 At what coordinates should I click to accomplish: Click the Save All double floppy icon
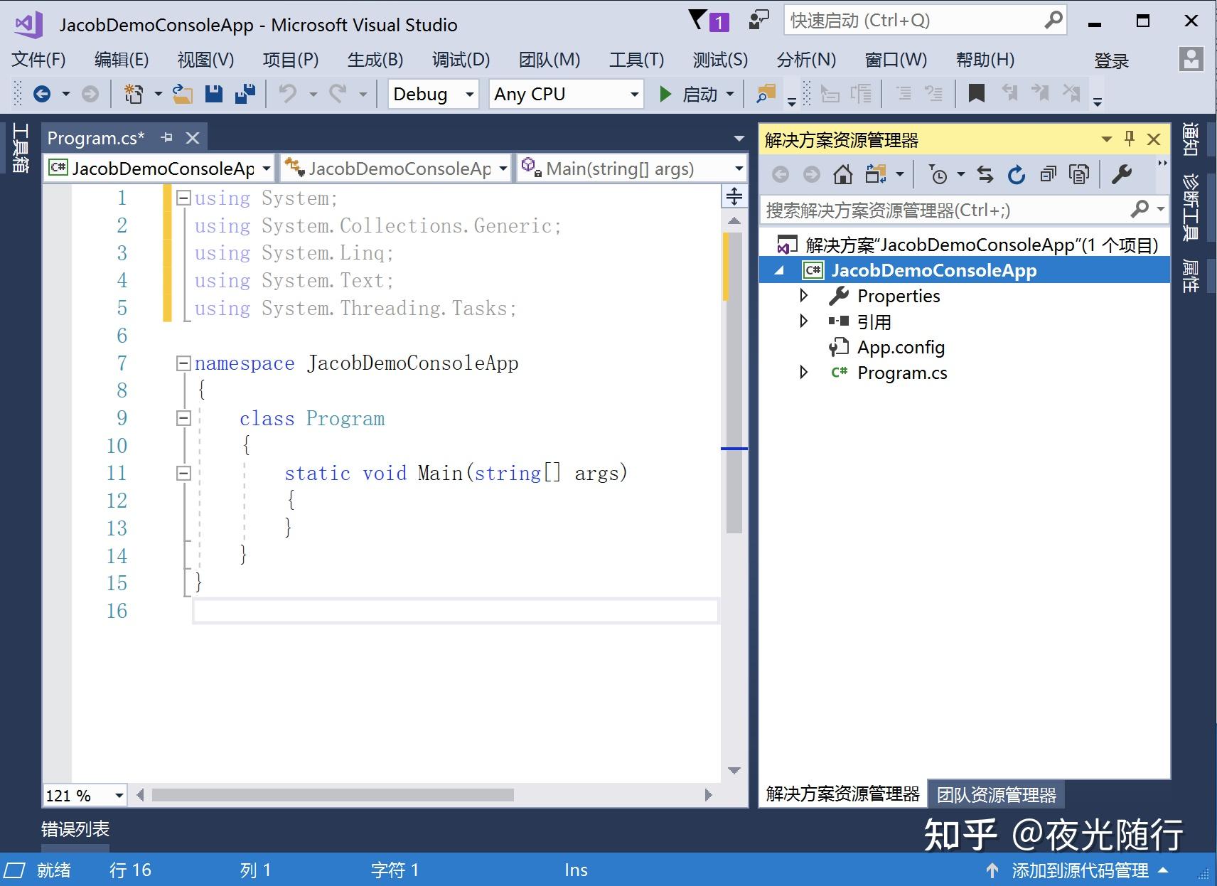pyautogui.click(x=245, y=93)
